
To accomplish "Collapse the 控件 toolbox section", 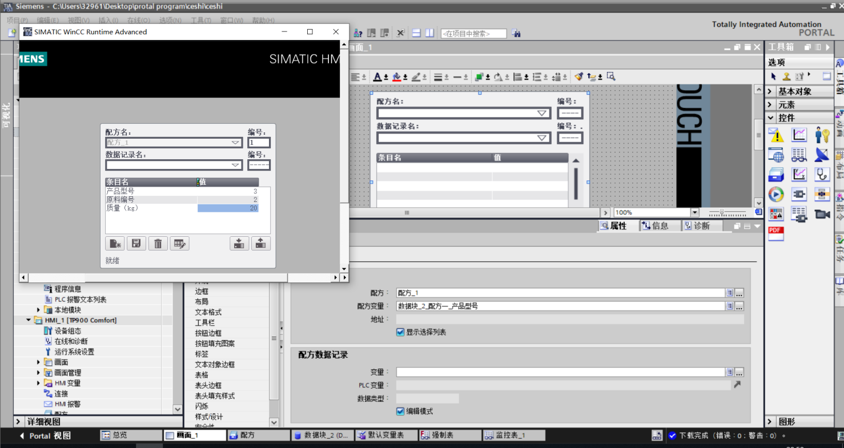I will [x=770, y=118].
